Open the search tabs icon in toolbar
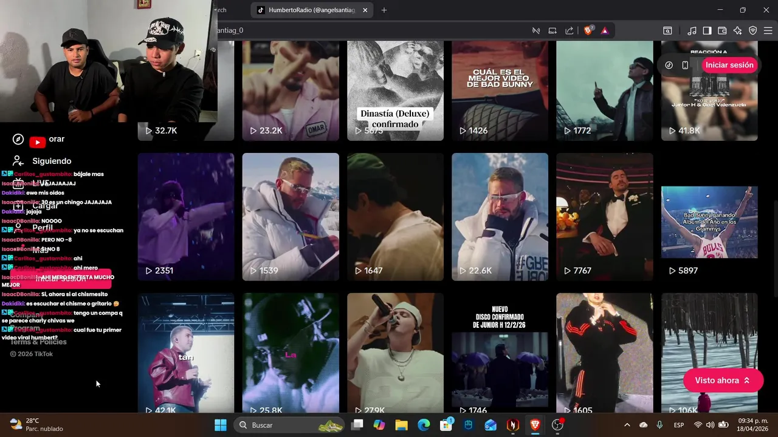Screen dimensions: 778x437 (x=667, y=30)
